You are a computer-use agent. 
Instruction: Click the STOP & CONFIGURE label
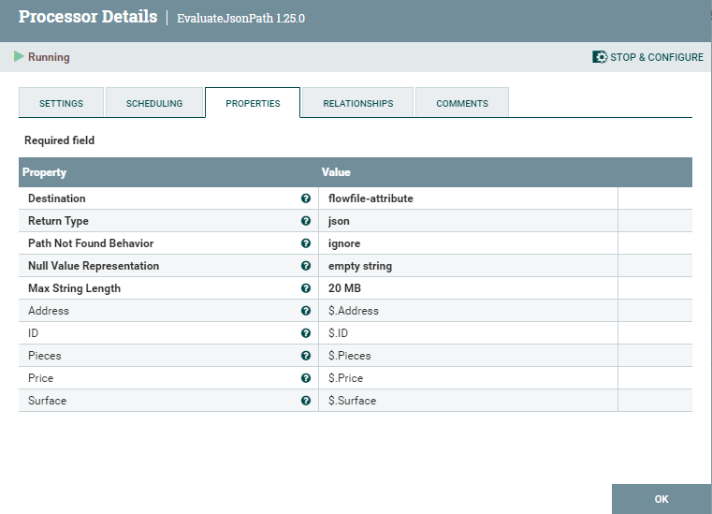[657, 57]
